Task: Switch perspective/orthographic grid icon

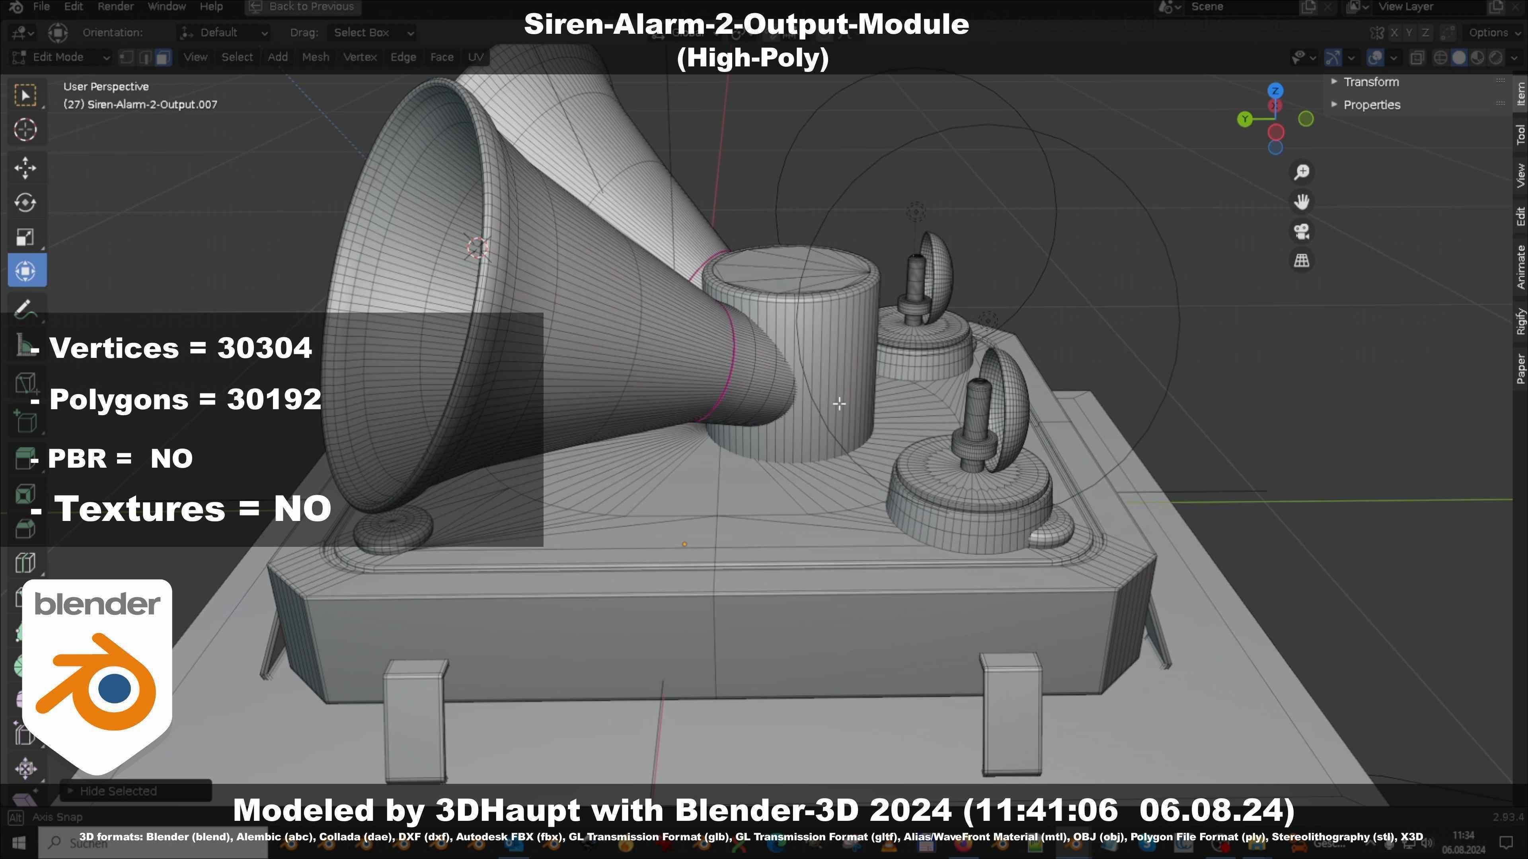Action: pos(1302,260)
